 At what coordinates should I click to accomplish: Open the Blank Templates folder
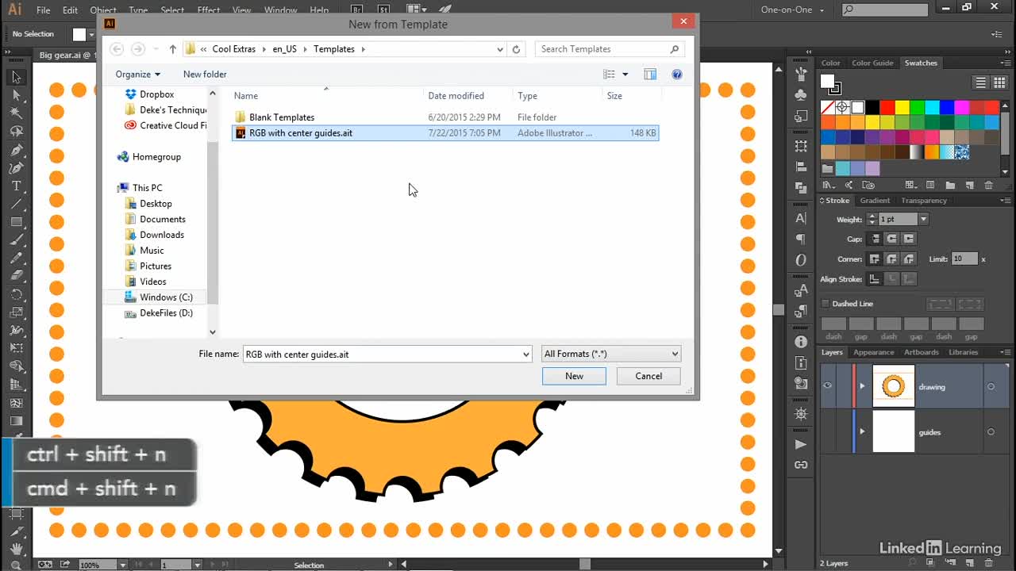coord(282,117)
